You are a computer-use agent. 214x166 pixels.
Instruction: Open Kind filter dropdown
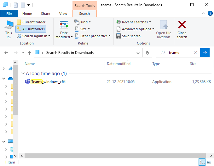[83, 22]
